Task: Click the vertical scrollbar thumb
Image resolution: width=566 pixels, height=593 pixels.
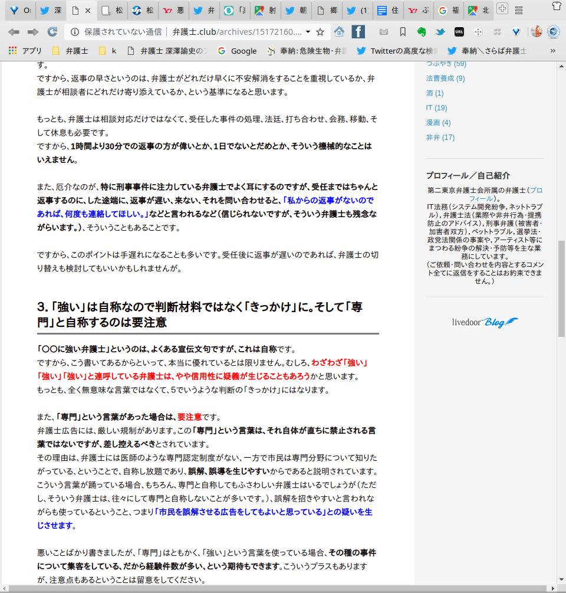Action: (561, 288)
